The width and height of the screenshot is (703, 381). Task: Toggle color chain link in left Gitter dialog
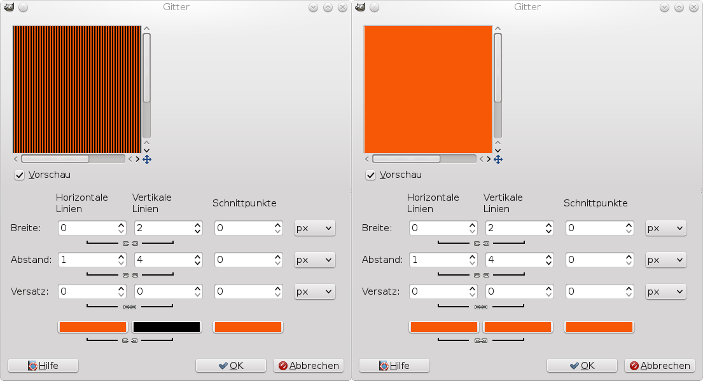coord(130,341)
